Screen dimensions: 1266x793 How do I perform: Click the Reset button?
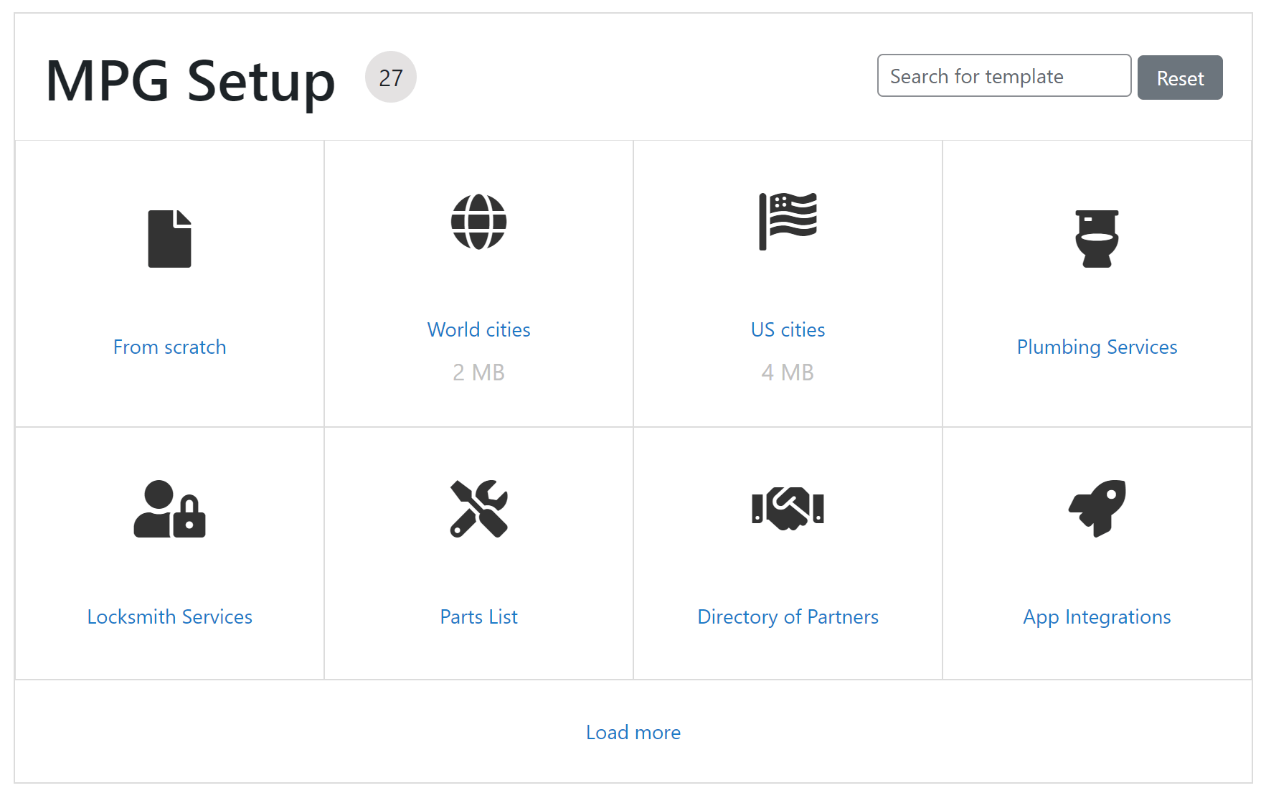click(1180, 78)
